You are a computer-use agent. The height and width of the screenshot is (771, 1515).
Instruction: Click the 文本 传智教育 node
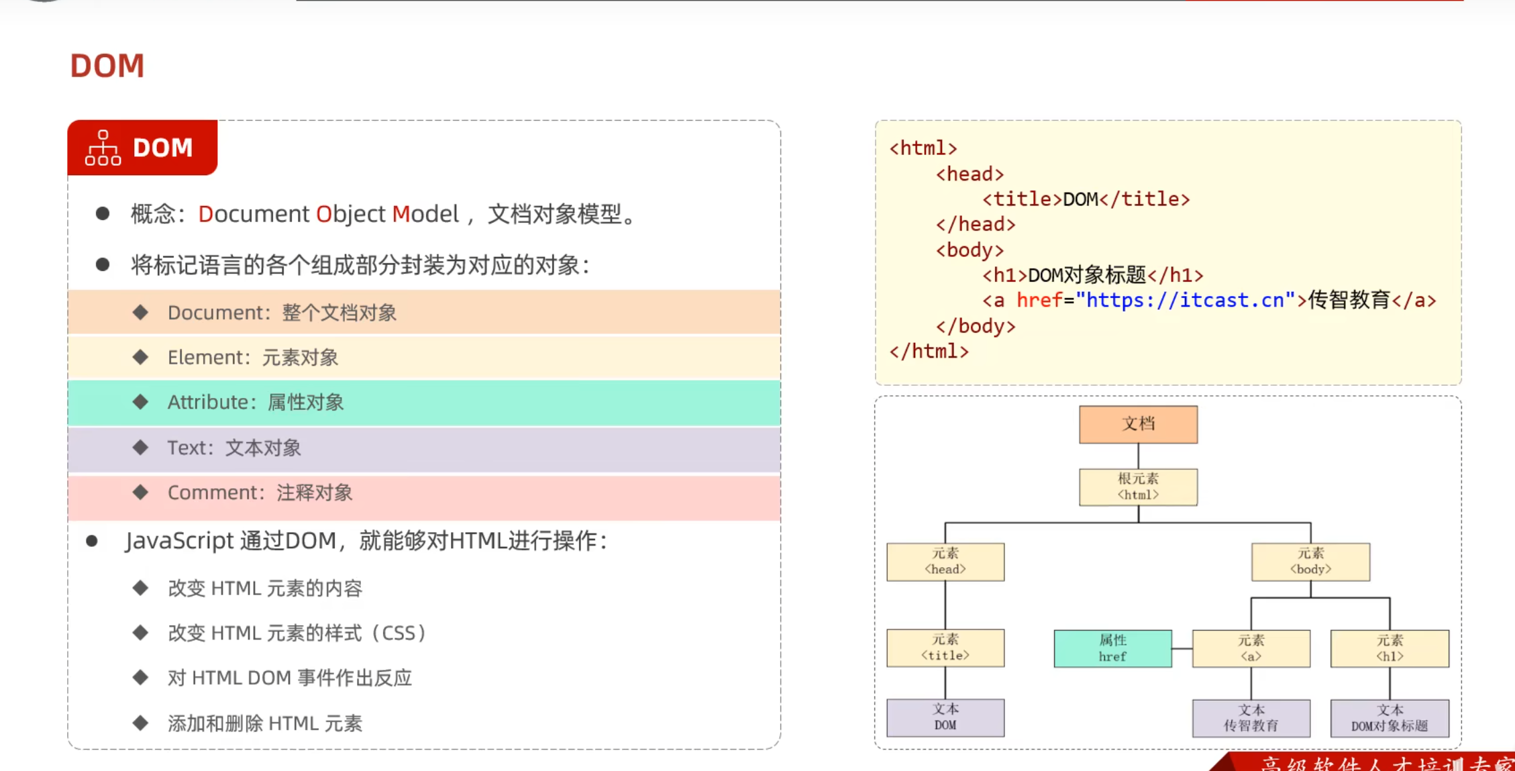[1251, 717]
